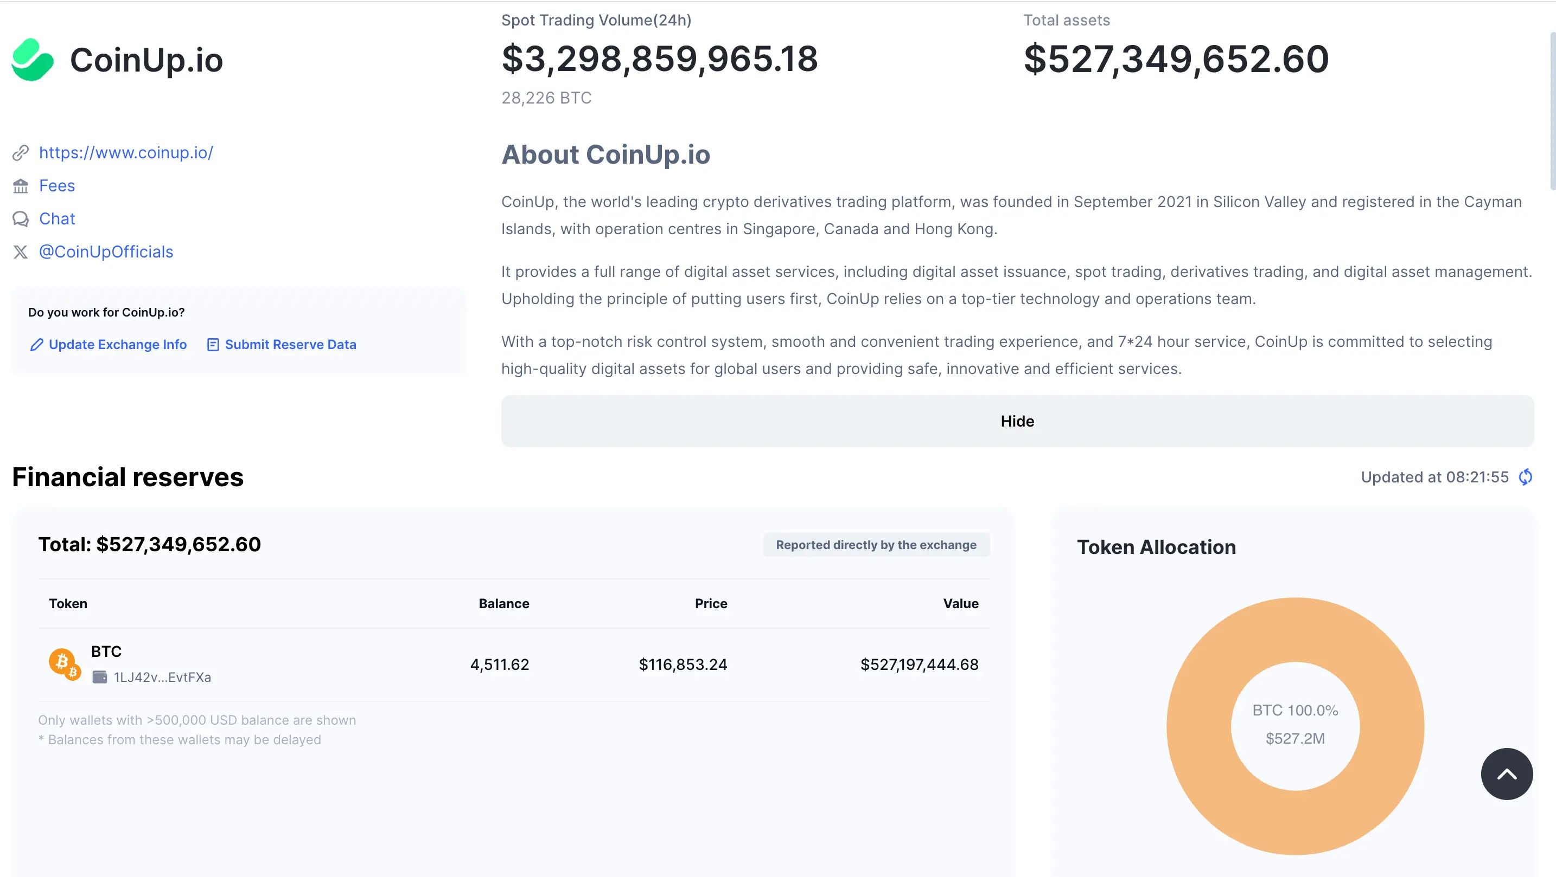Click the chat bubble icon

[x=21, y=219]
